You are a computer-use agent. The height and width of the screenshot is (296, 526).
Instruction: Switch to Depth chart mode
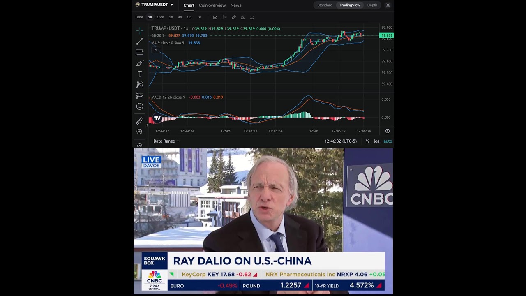pyautogui.click(x=372, y=5)
